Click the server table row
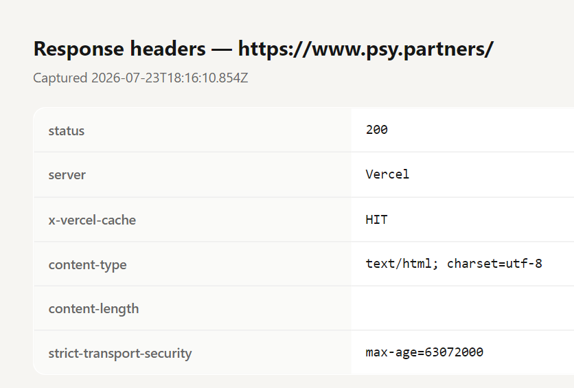574x388 pixels. tap(304, 174)
